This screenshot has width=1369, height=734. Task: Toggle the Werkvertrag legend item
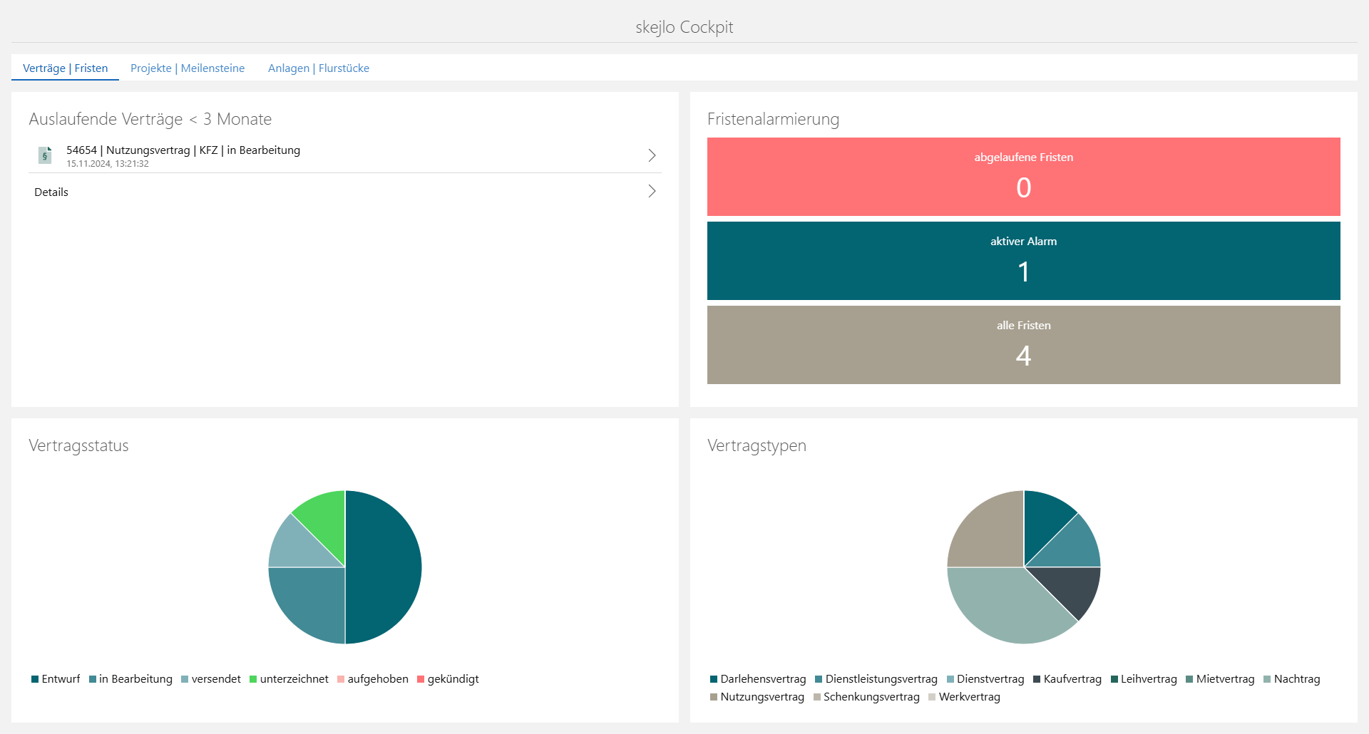pos(964,697)
